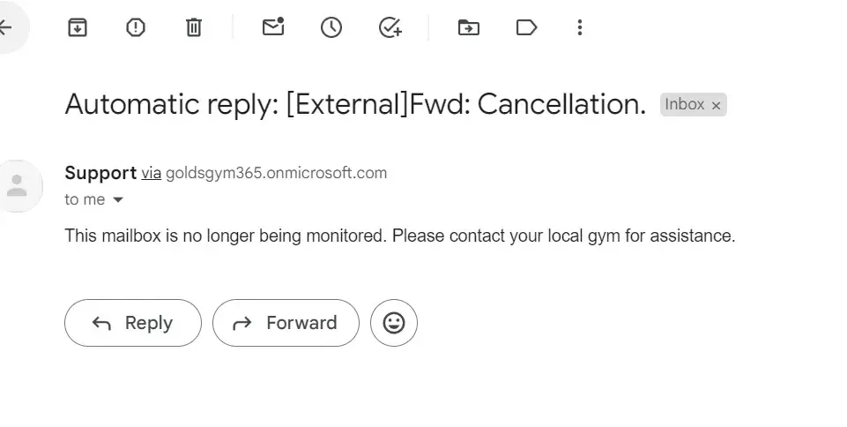847x427 pixels.
Task: Click the Forward button
Action: pos(286,323)
